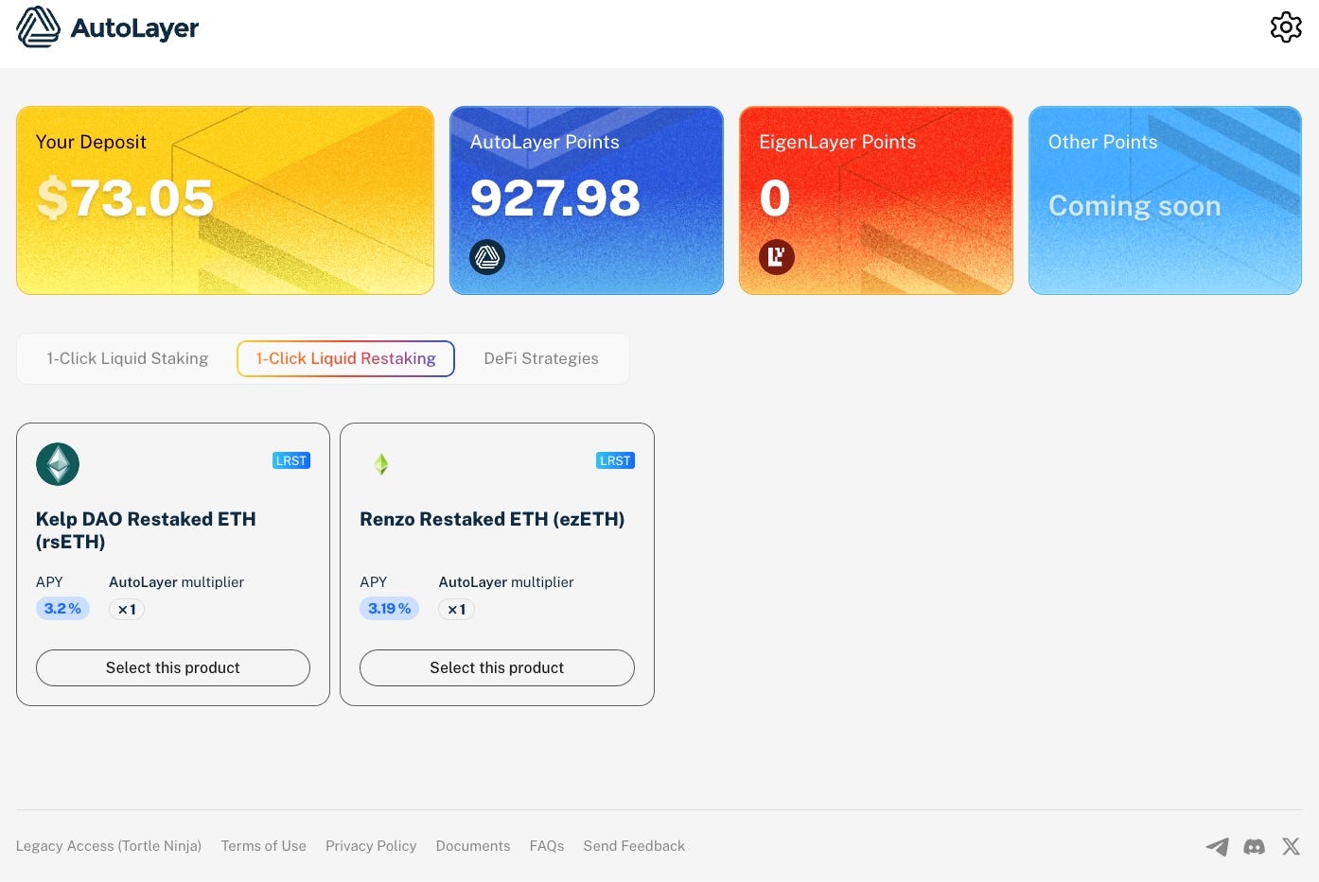Switch to the 1-Click Liquid Staking tab
1319x882 pixels.
128,358
